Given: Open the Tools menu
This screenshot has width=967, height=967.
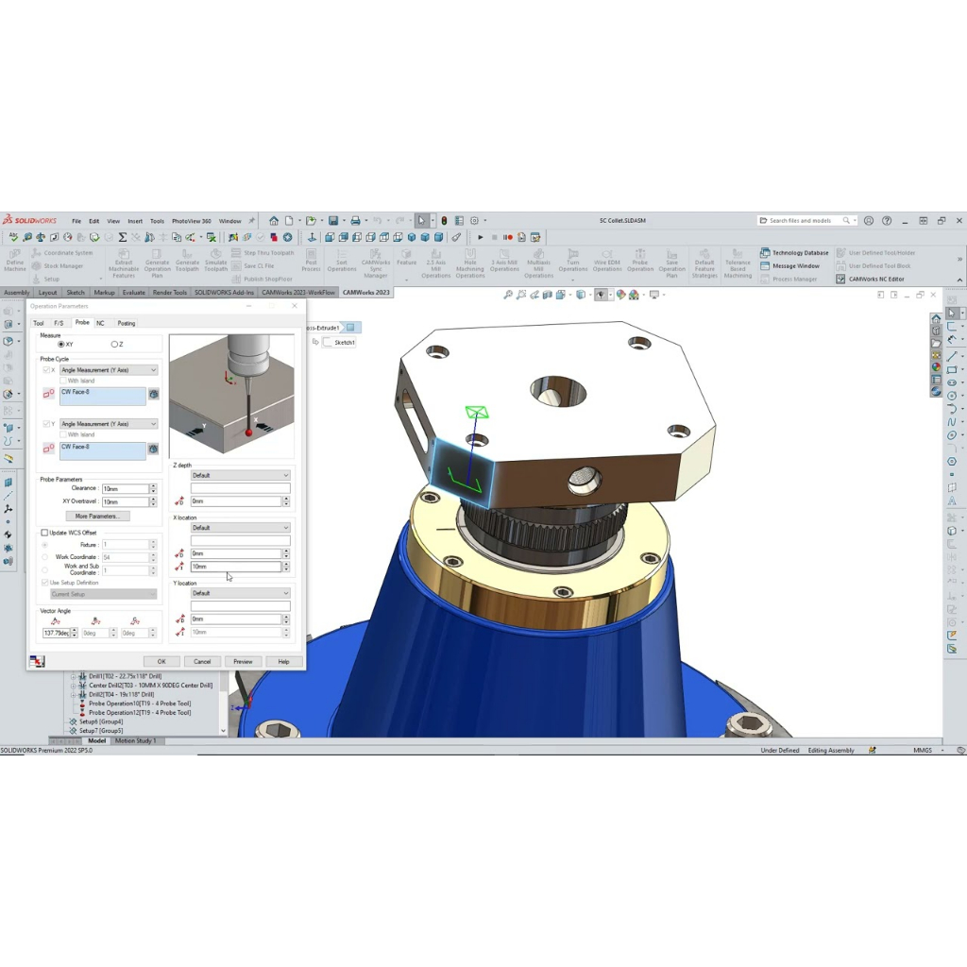Looking at the screenshot, I should [x=158, y=221].
